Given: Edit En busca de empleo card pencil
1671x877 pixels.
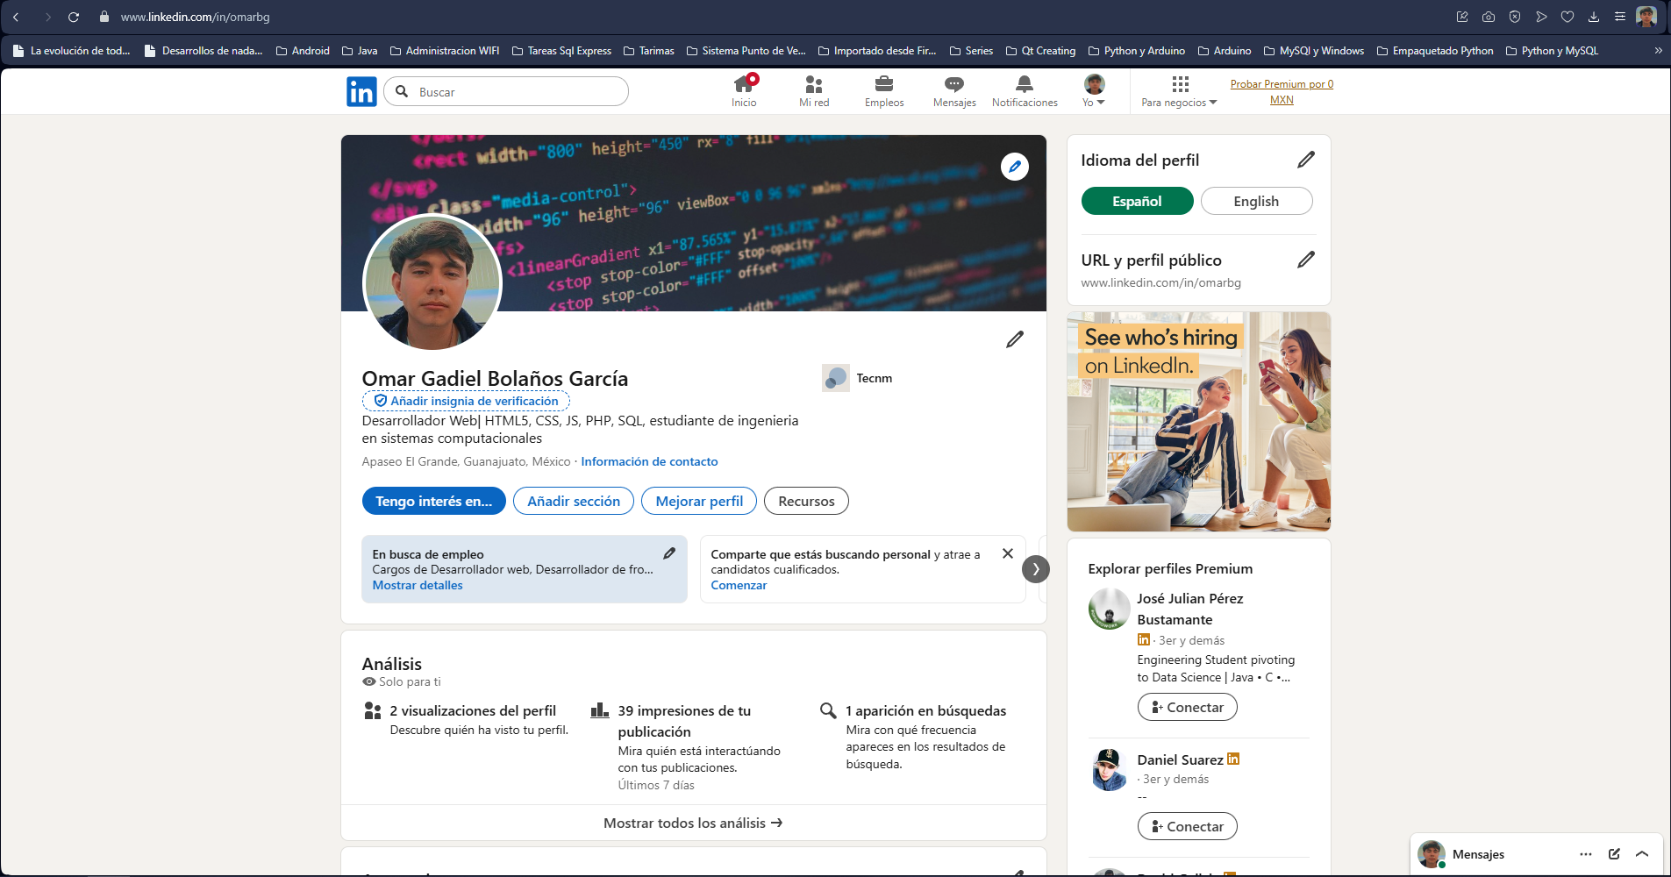Looking at the screenshot, I should click(x=669, y=553).
